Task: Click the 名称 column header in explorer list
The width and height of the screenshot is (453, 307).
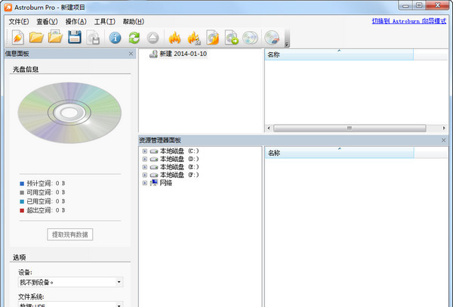Action: pyautogui.click(x=339, y=153)
